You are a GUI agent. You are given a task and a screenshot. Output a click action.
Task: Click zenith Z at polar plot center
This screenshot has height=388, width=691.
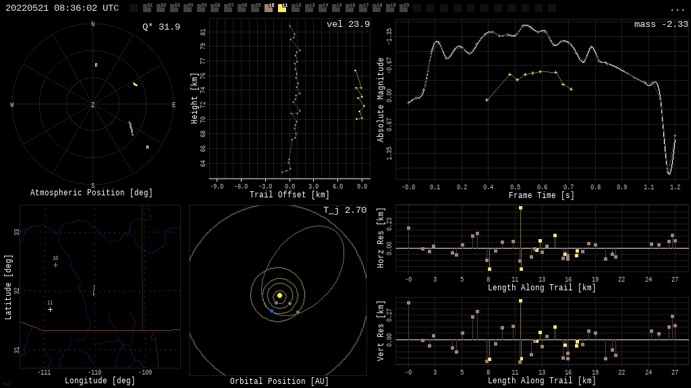(x=93, y=105)
